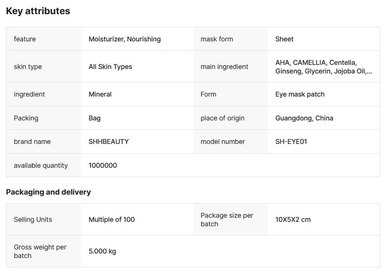
Task: Click the Gross weight per batch label
Action: (x=40, y=251)
